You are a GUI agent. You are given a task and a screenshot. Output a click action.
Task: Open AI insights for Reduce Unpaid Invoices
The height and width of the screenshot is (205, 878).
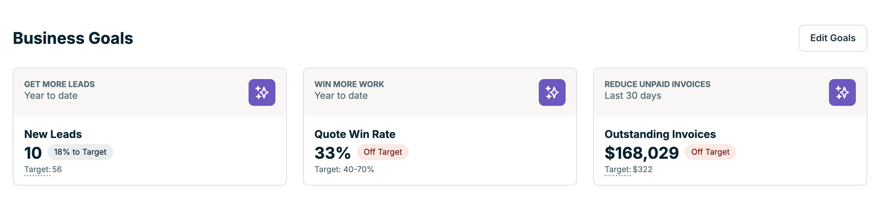pos(842,92)
